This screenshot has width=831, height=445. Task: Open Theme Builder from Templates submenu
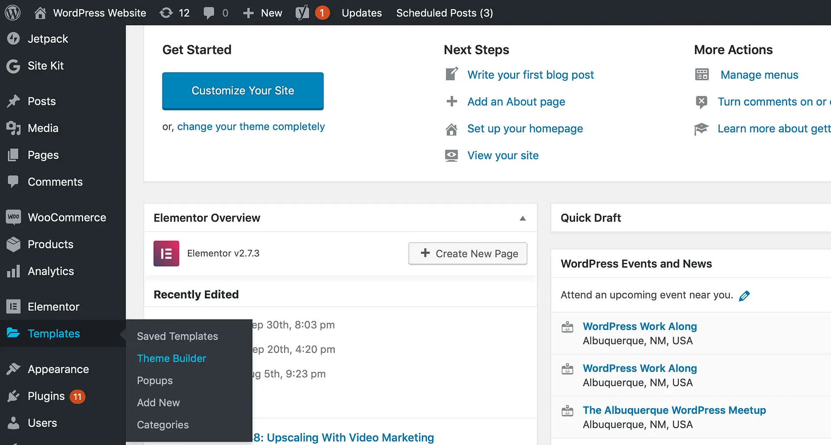point(171,358)
